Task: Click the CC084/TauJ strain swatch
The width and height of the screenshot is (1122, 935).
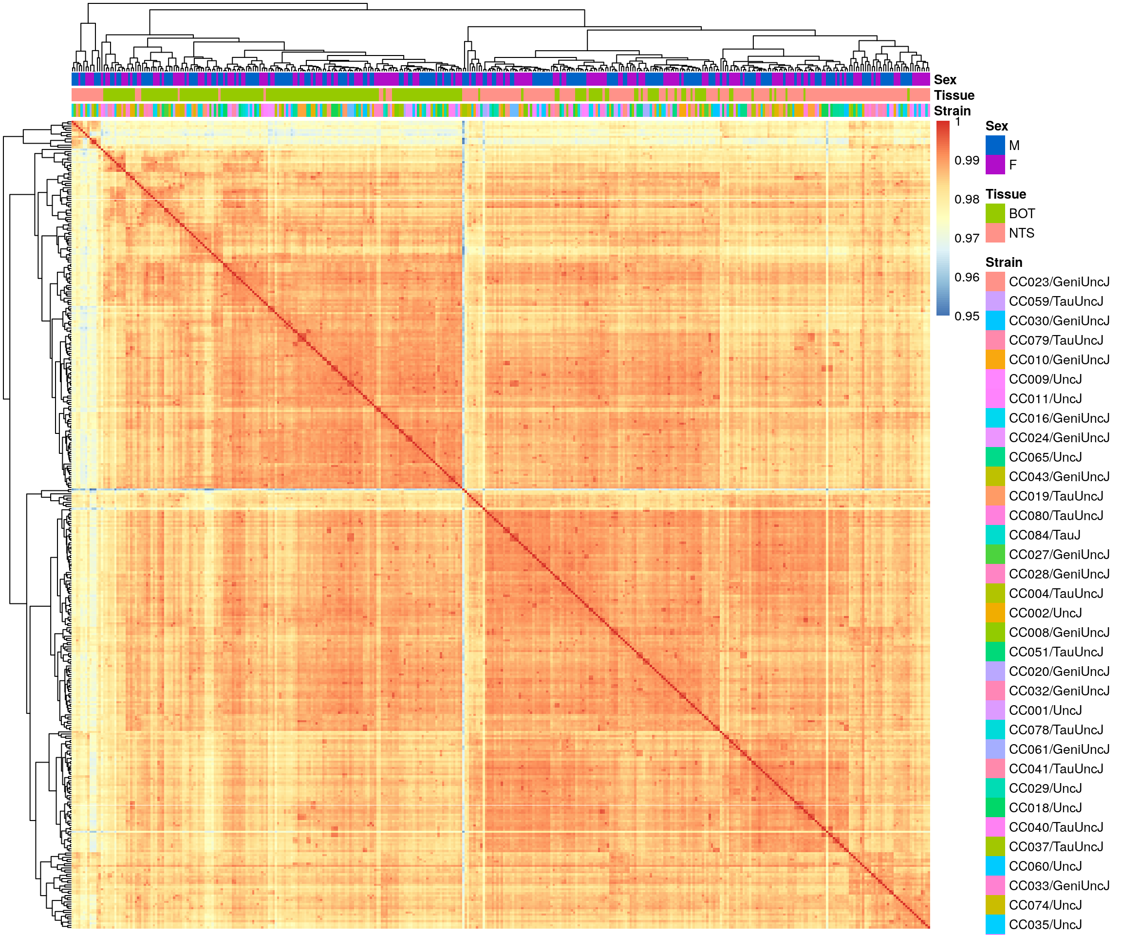Action: [995, 535]
